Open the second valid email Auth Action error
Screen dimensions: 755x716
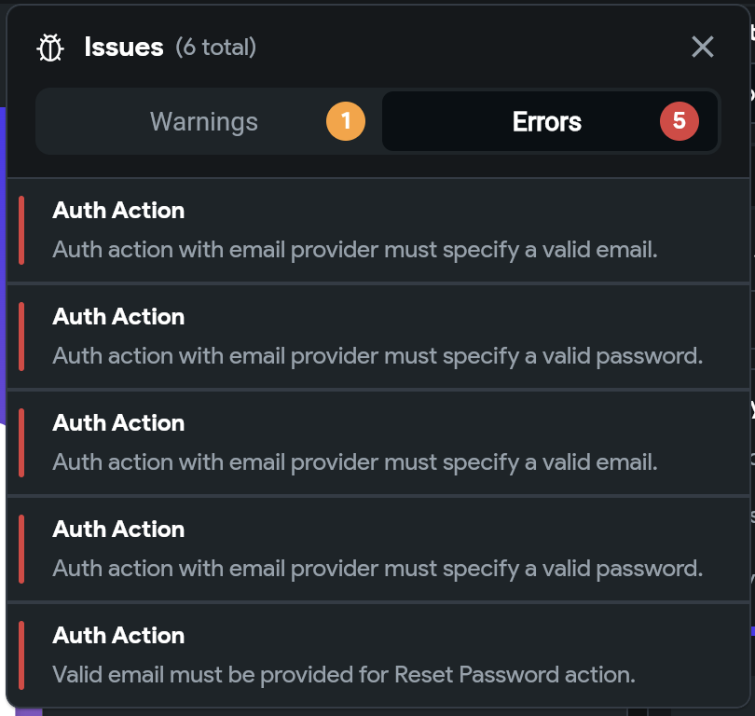tap(378, 443)
